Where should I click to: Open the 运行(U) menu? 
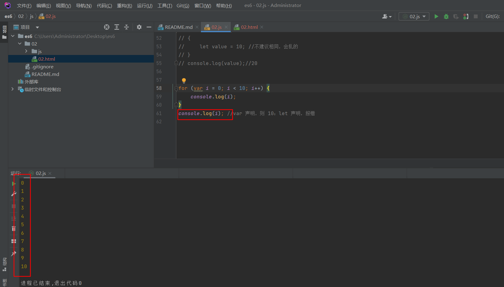(145, 6)
